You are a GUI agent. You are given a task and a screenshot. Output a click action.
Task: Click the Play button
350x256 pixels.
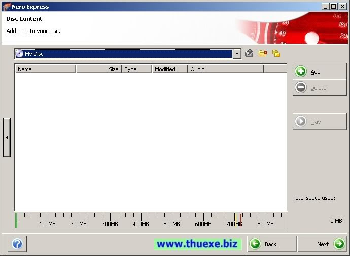[x=320, y=121]
